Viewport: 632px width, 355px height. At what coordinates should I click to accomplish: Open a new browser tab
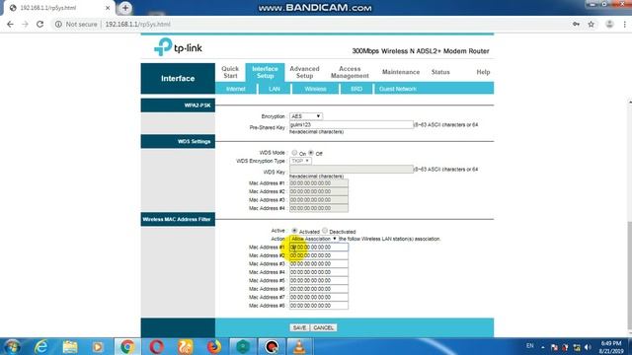coord(125,8)
